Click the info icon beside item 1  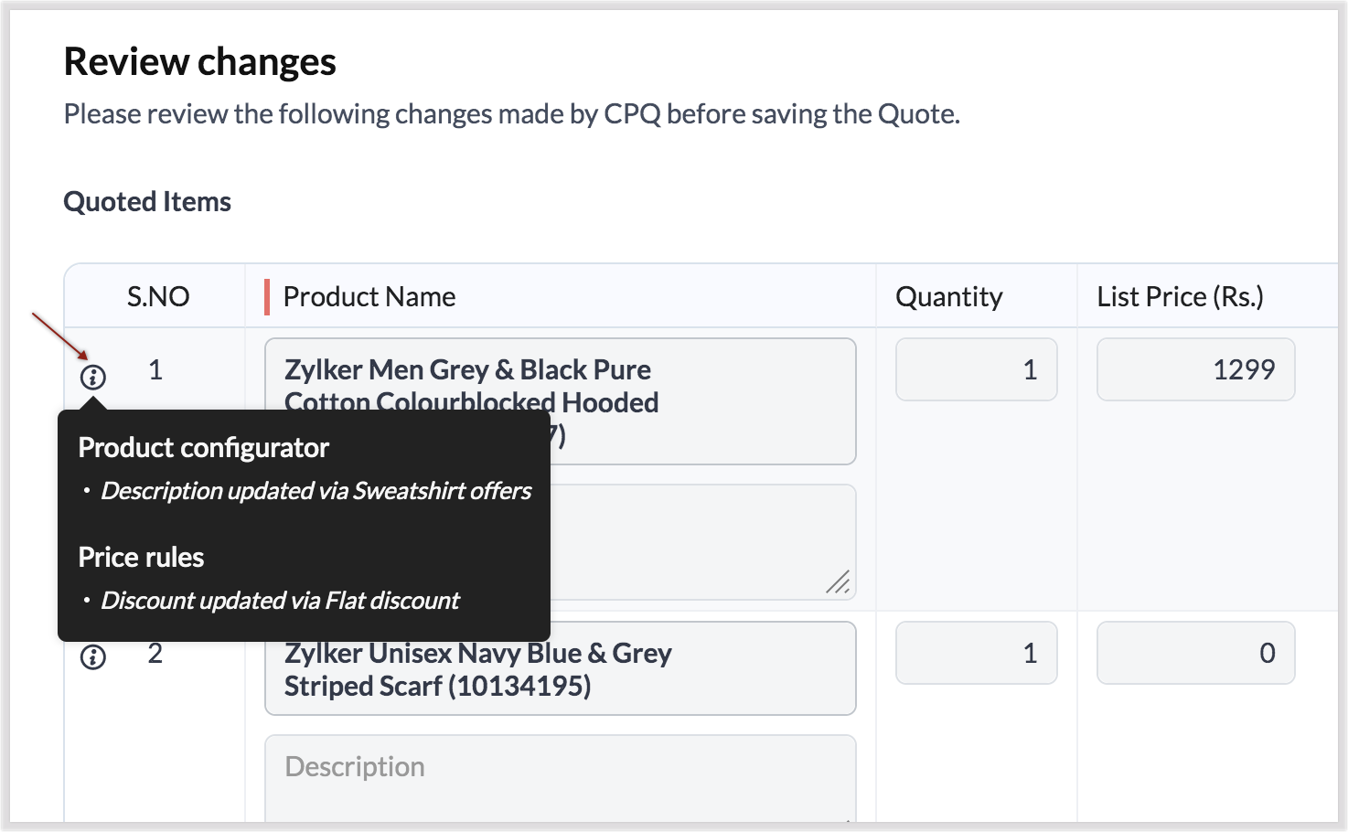point(93,377)
